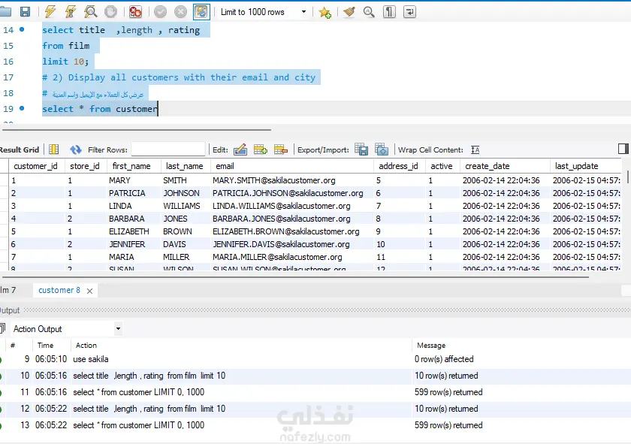Toggle the auto-commit mode button
631x444 pixels.
coord(201,12)
